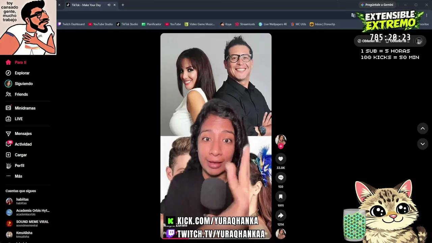Open Mensajes inbox
This screenshot has height=243, width=432.
pos(19,134)
